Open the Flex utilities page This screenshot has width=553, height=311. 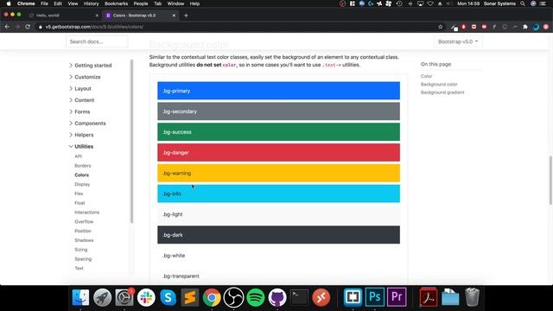(79, 194)
